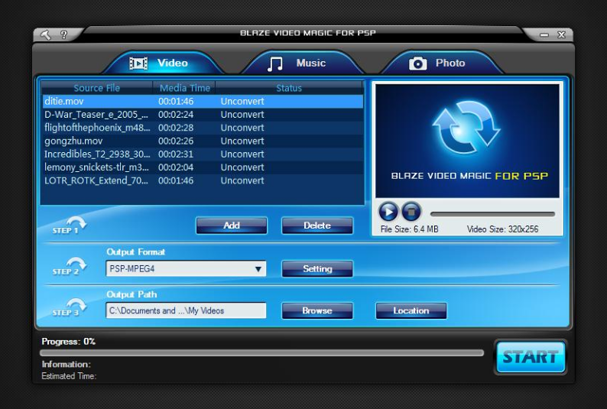Image resolution: width=607 pixels, height=409 pixels.
Task: Click the Output Path text field
Action: point(186,311)
